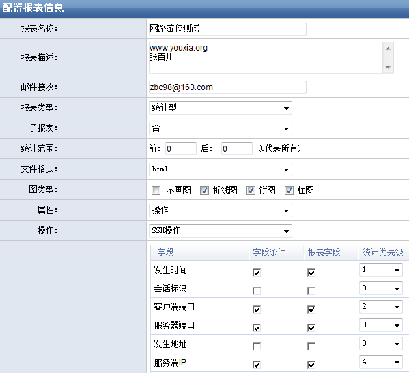Check 字段条件 checkbox for 会话标识
The width and height of the screenshot is (409, 373).
coord(257,291)
